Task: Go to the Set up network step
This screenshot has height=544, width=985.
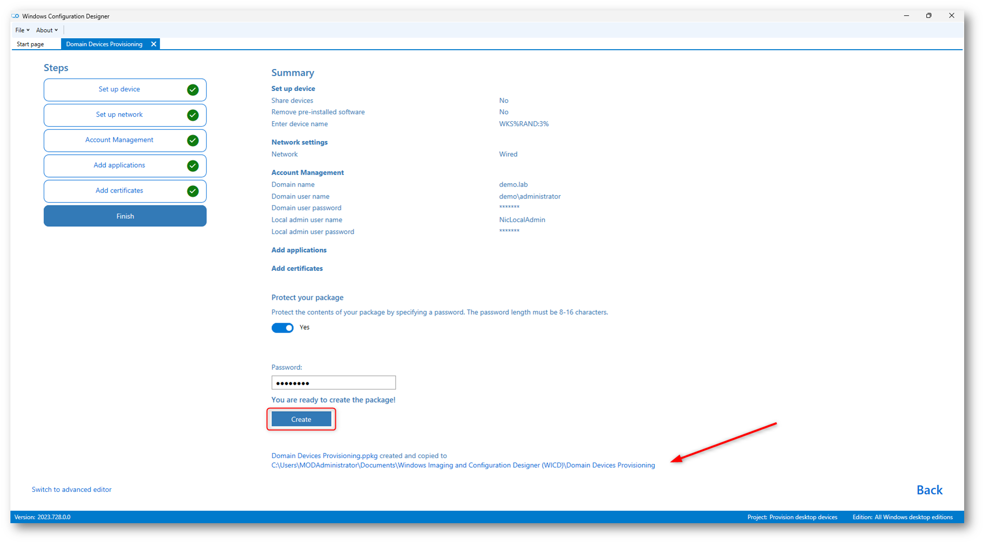Action: 125,115
